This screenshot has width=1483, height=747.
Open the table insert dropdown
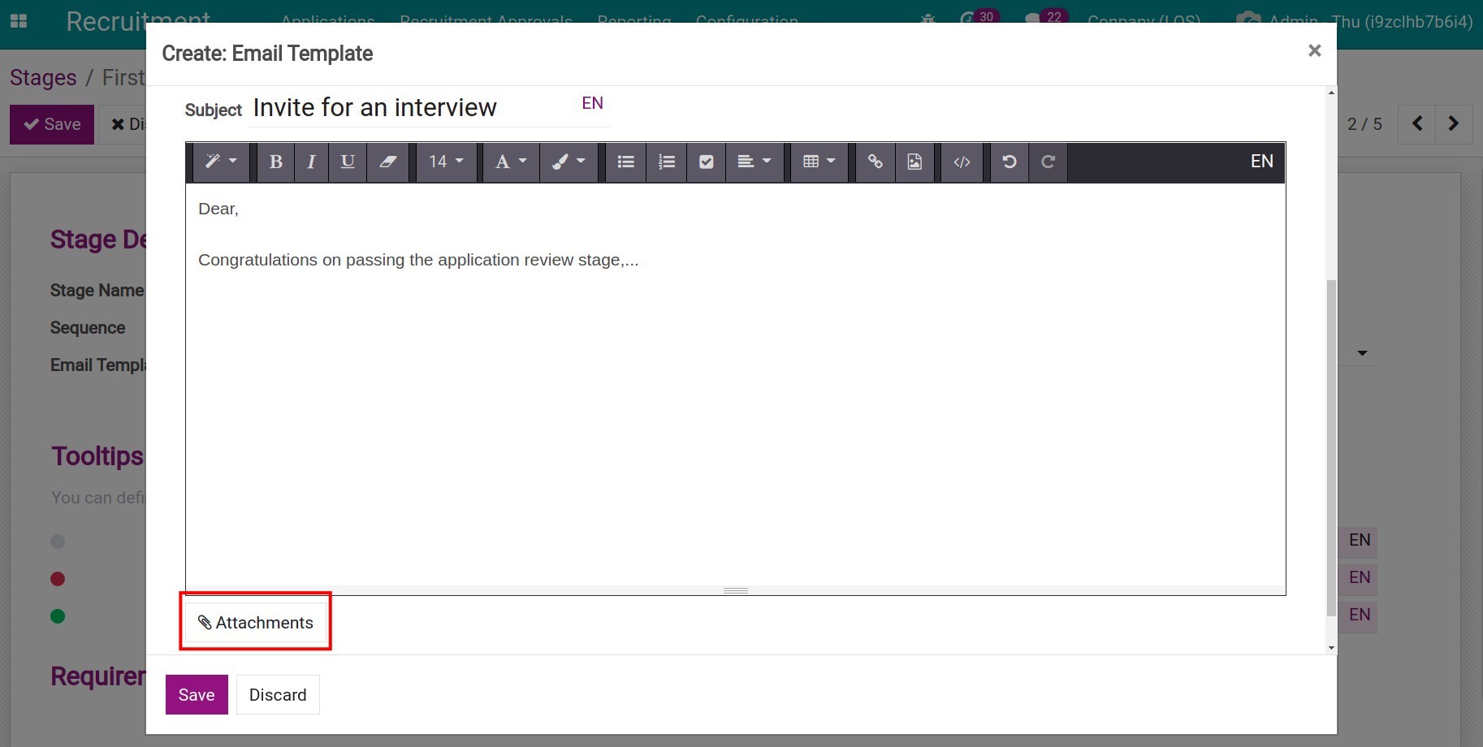point(818,162)
